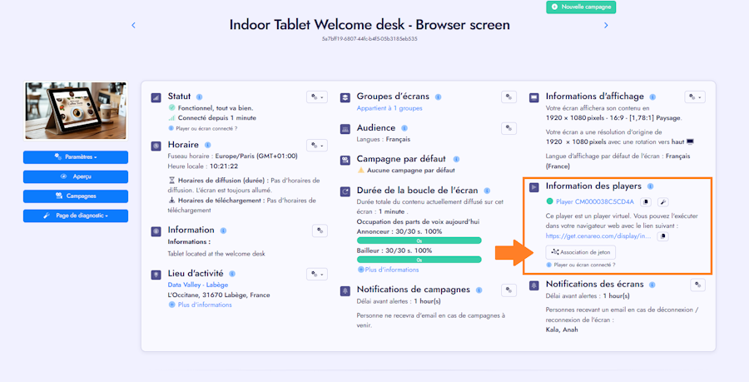Screen dimensions: 749x382
Task: Open Notifications des écrans settings gear
Action: point(698,285)
